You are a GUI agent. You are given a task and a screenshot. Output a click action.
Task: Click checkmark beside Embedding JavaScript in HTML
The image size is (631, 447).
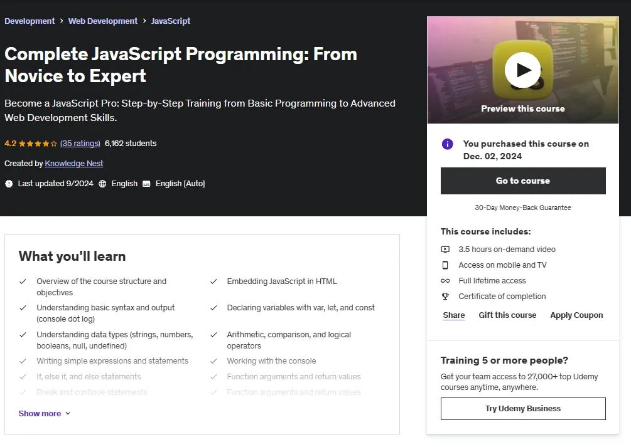213,281
